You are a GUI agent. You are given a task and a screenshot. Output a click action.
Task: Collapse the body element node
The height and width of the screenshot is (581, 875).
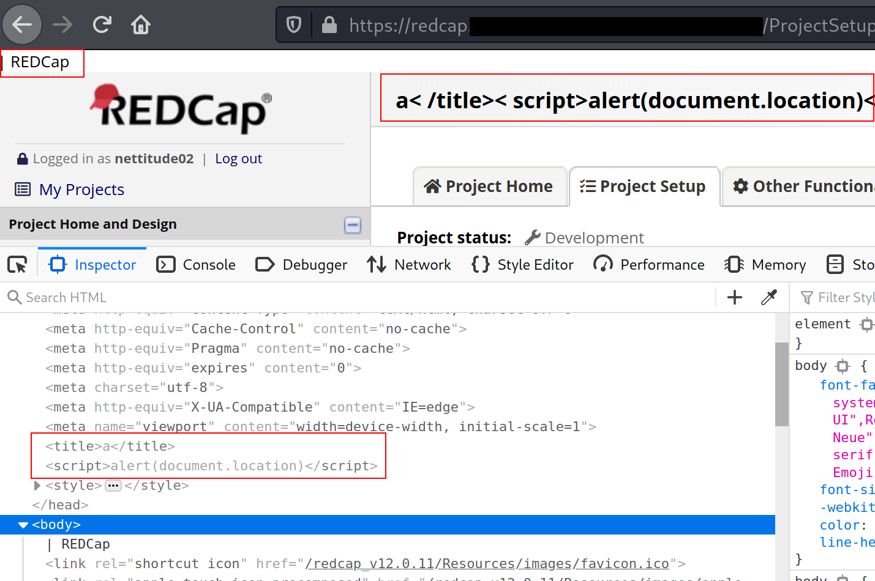point(23,525)
